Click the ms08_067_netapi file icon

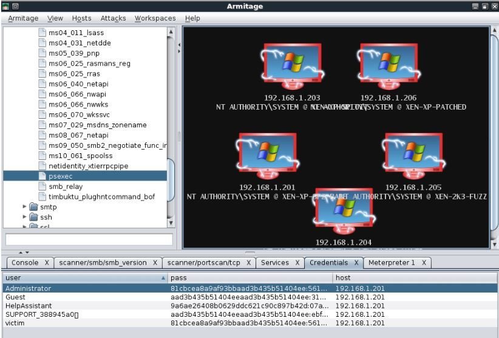pos(42,135)
